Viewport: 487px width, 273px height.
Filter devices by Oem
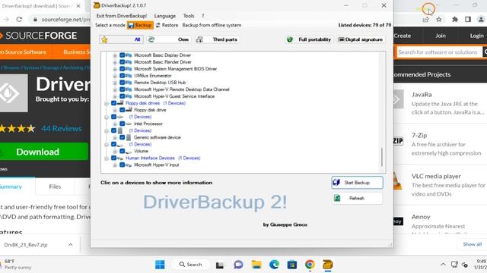pos(169,39)
